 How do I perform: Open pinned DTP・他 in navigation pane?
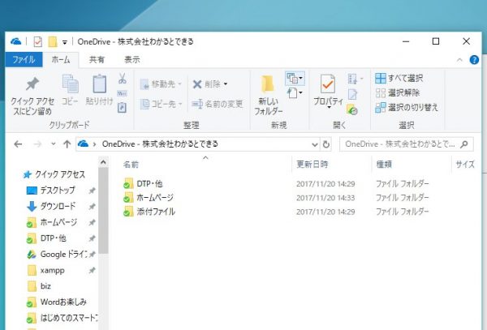point(46,238)
